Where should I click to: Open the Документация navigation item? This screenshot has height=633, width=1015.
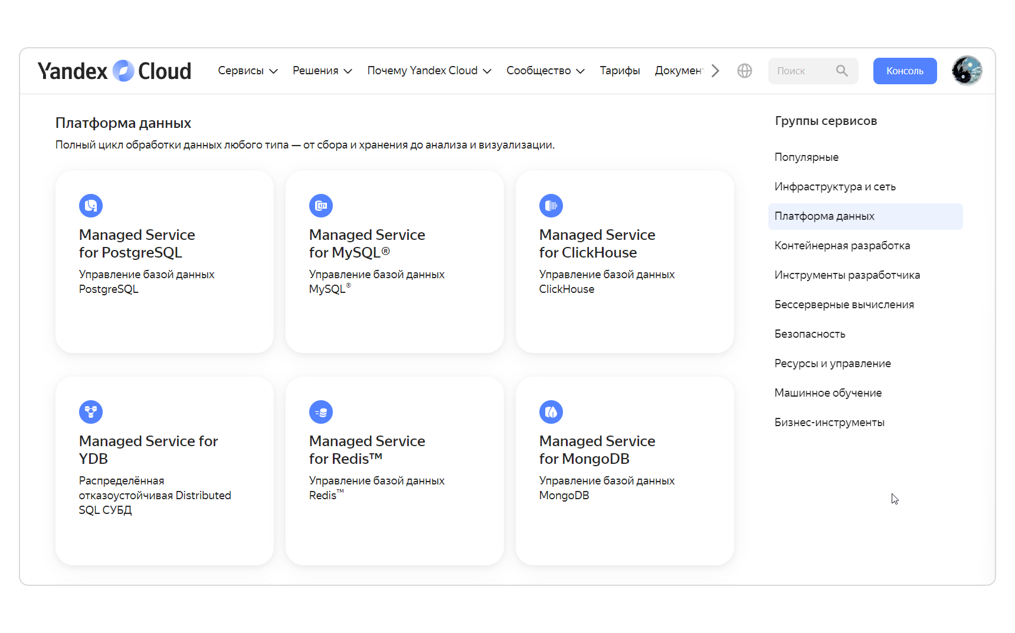tap(679, 71)
